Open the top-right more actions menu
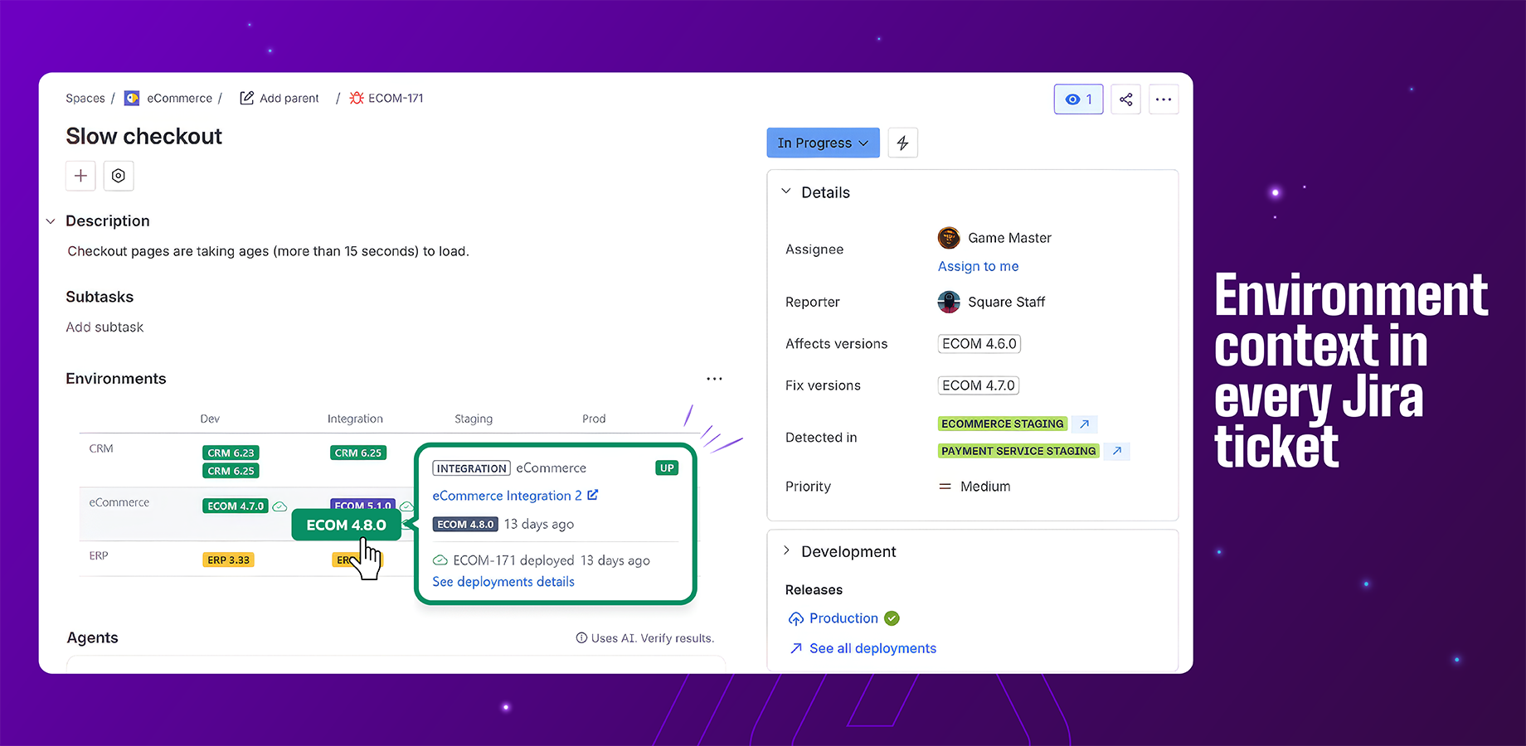This screenshot has width=1526, height=746. [x=1164, y=99]
